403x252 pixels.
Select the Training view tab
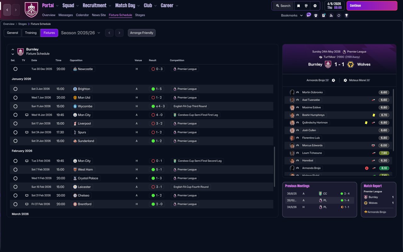click(31, 33)
